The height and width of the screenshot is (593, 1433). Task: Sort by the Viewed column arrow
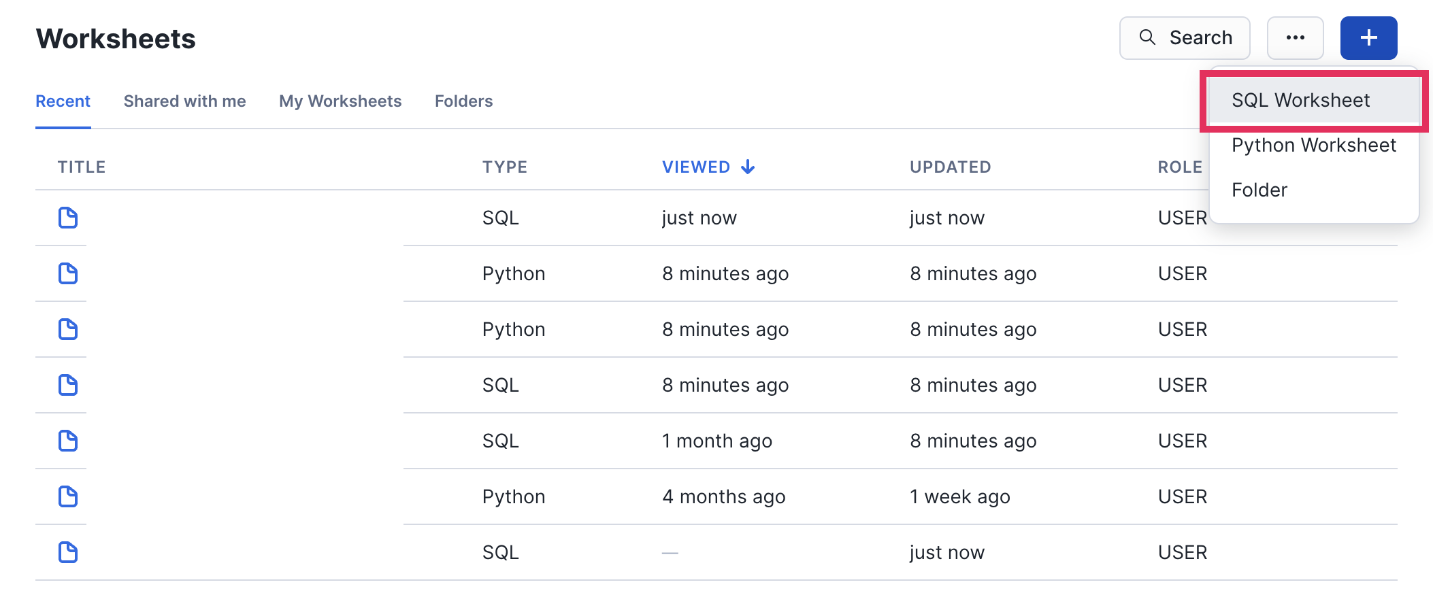click(x=747, y=167)
